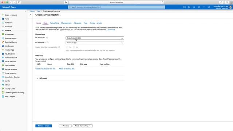
Task: Open the OS disk type dropdown
Action: pyautogui.click(x=95, y=43)
